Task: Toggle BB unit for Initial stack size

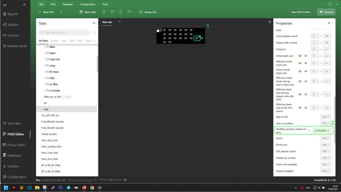Action: (x=300, y=56)
